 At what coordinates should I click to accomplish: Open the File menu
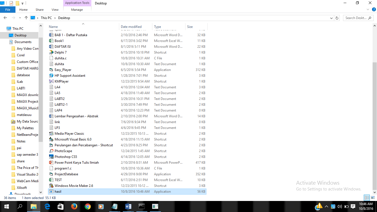coord(8,10)
